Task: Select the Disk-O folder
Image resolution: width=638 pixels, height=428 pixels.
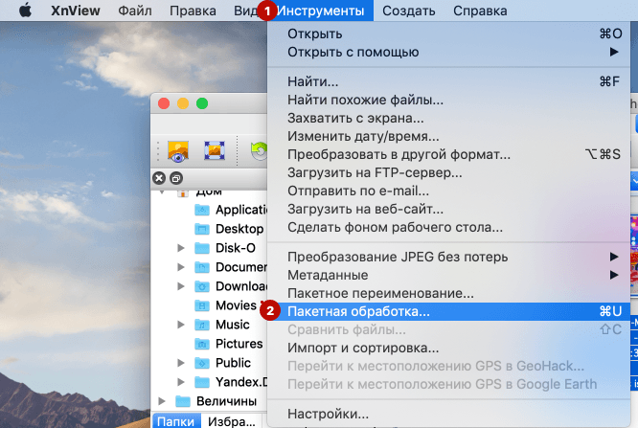Action: [236, 248]
